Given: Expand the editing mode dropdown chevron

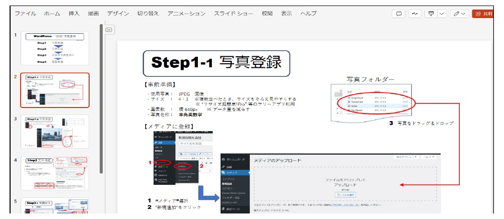Looking at the screenshot, I should click(464, 14).
